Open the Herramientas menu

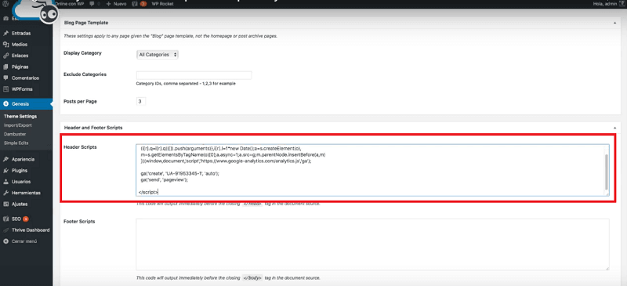pyautogui.click(x=26, y=193)
